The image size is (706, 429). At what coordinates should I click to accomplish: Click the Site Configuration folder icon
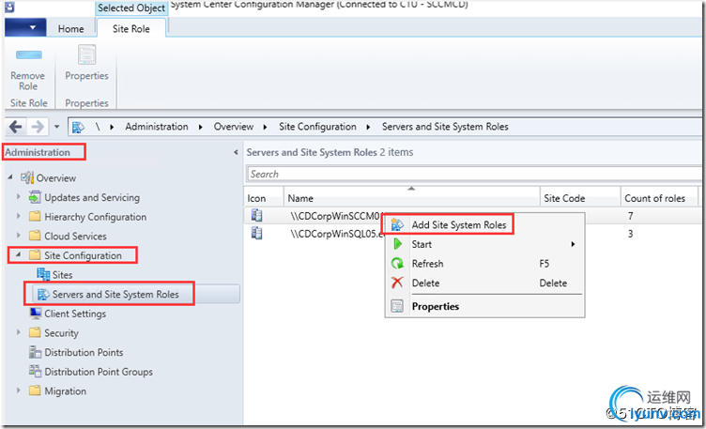click(x=35, y=255)
